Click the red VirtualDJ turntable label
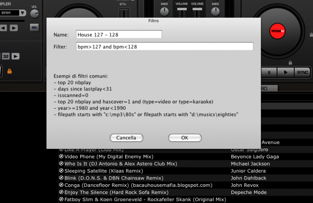313x203 pixels. [277, 31]
